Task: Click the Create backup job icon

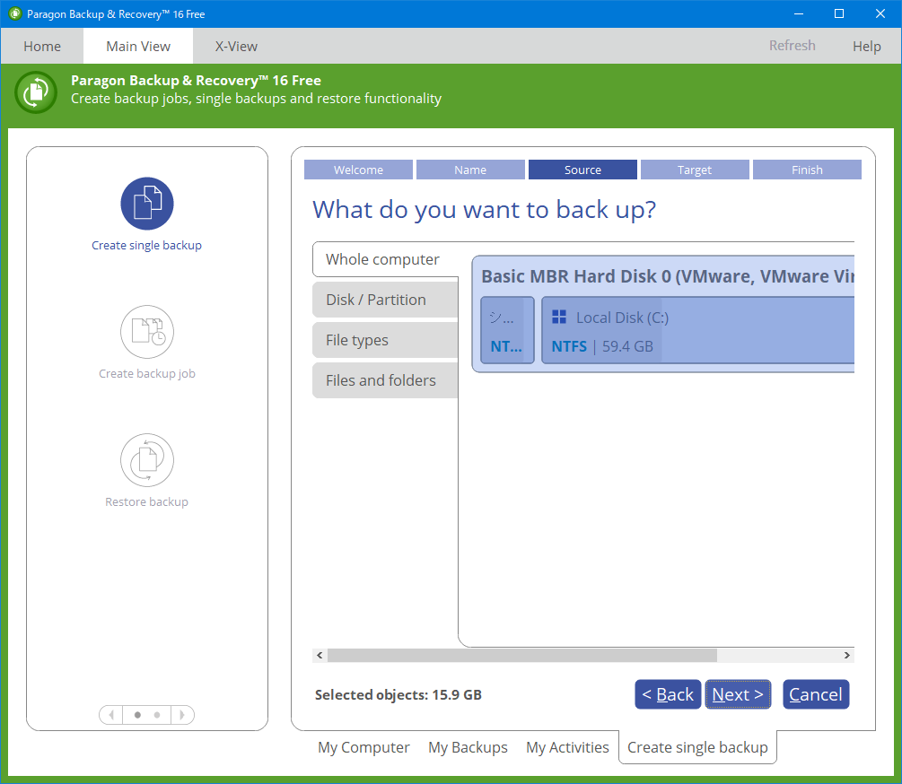Action: pos(146,332)
